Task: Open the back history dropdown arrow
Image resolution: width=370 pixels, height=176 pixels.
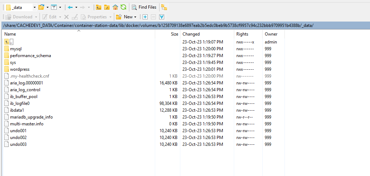Action: [76, 7]
